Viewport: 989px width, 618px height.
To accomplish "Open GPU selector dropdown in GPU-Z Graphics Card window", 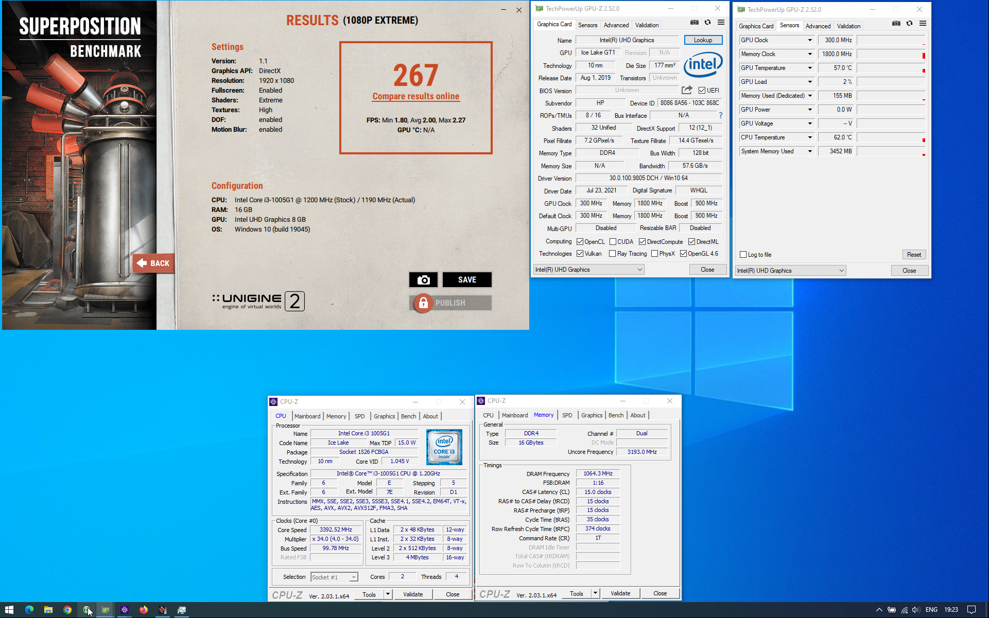I will point(589,270).
